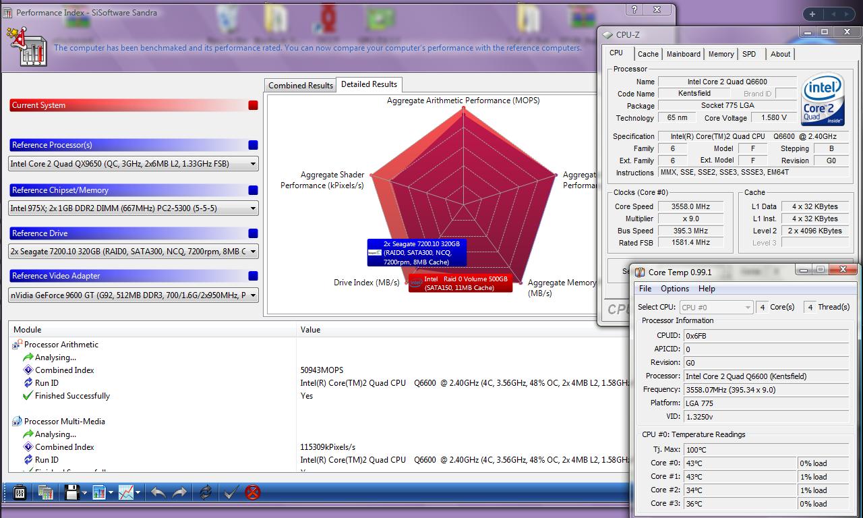Click the copy results icon in Sandra toolbar
The height and width of the screenshot is (518, 863).
point(45,492)
